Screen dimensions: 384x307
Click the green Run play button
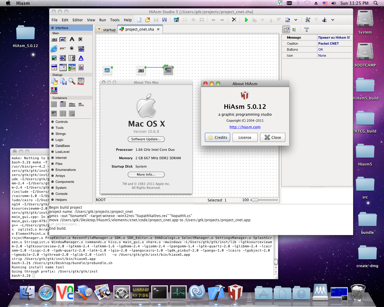246,20
